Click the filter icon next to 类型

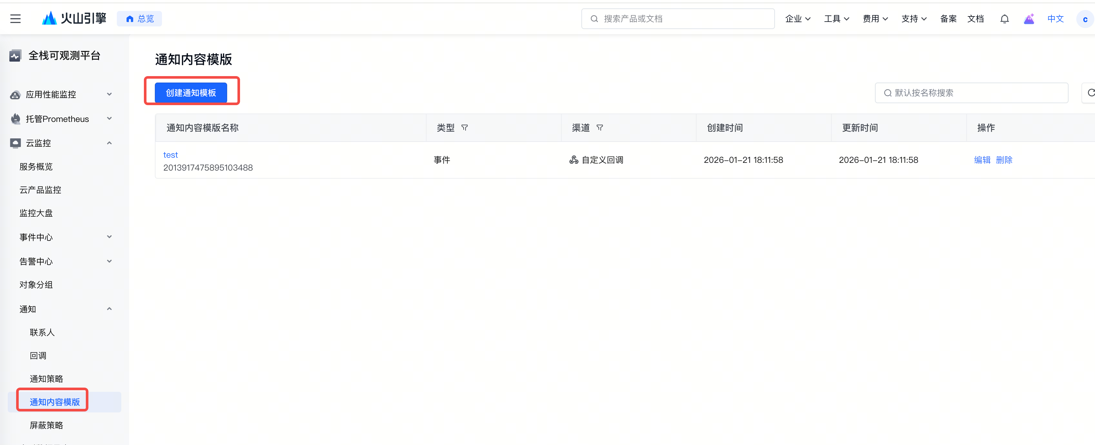(x=465, y=127)
